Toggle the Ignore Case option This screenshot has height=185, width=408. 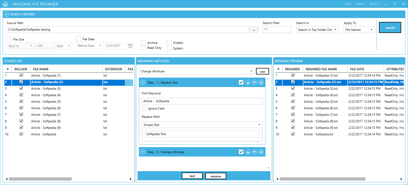click(144, 108)
